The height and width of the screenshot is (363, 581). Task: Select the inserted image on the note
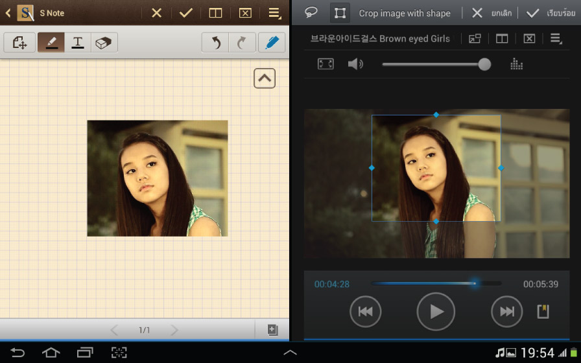[158, 178]
